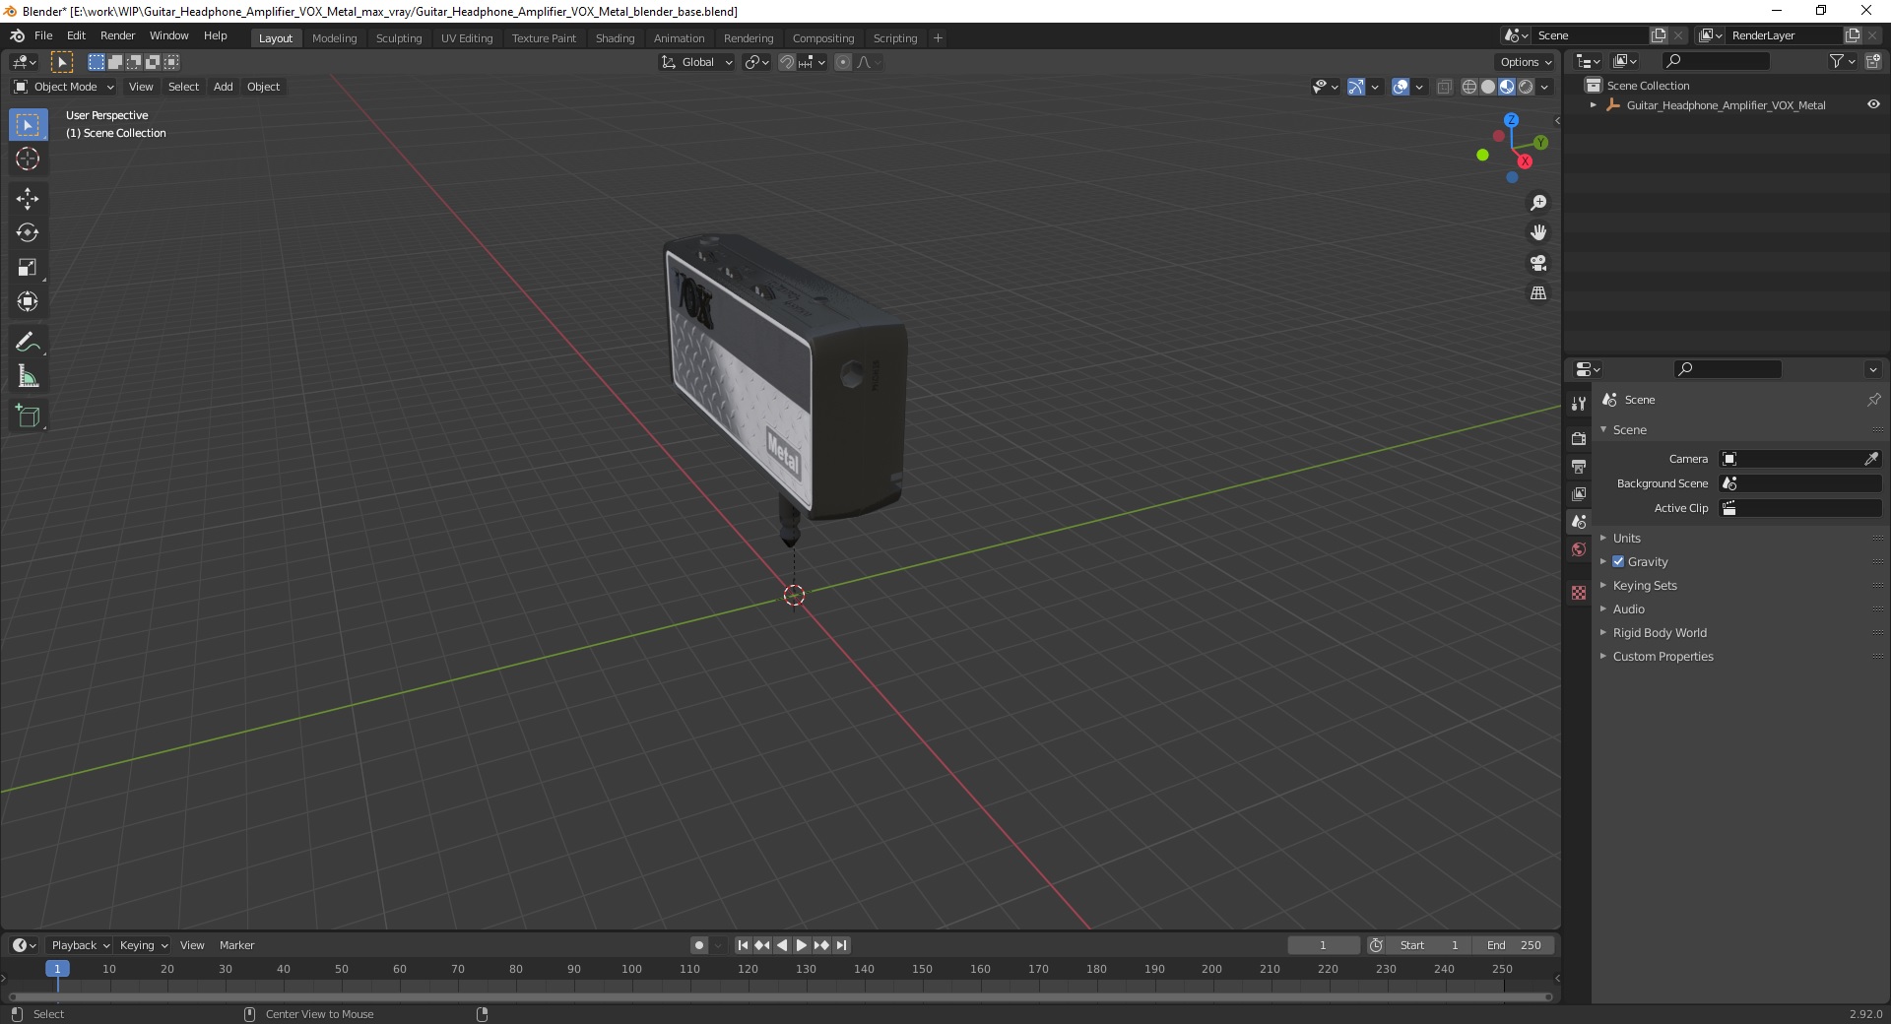Screen dimensions: 1891x1024
Task: Pin the Scene properties panel
Action: (1873, 400)
